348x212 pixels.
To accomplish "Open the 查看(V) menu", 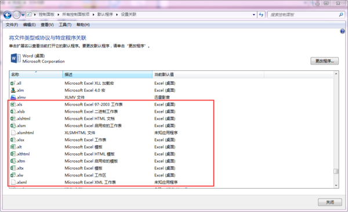I will point(47,24).
